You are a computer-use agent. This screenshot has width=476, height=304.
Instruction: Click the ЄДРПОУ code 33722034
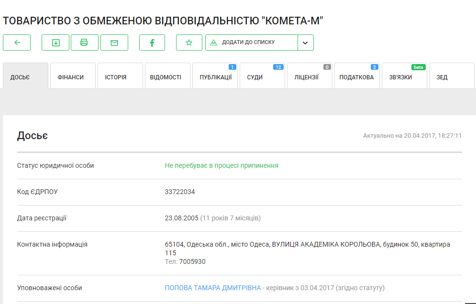180,192
